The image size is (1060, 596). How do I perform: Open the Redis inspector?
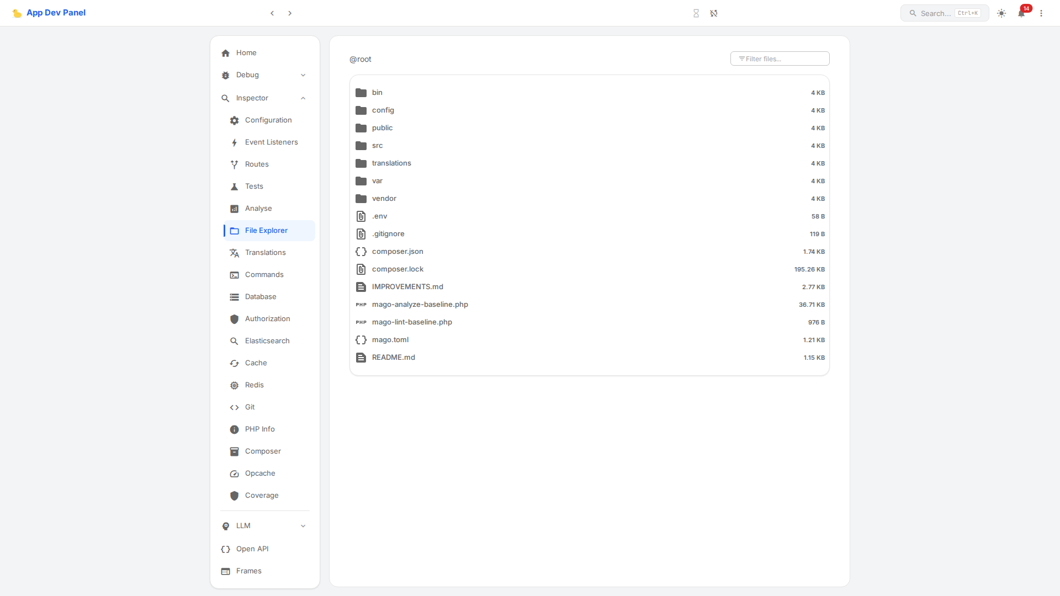255,385
